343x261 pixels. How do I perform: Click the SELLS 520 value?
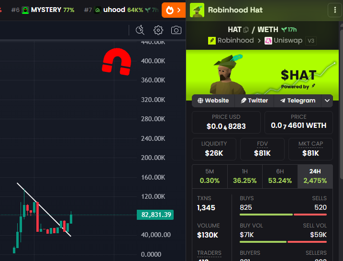(x=321, y=207)
